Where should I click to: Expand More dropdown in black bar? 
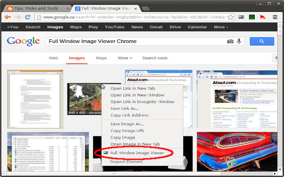[221, 27]
